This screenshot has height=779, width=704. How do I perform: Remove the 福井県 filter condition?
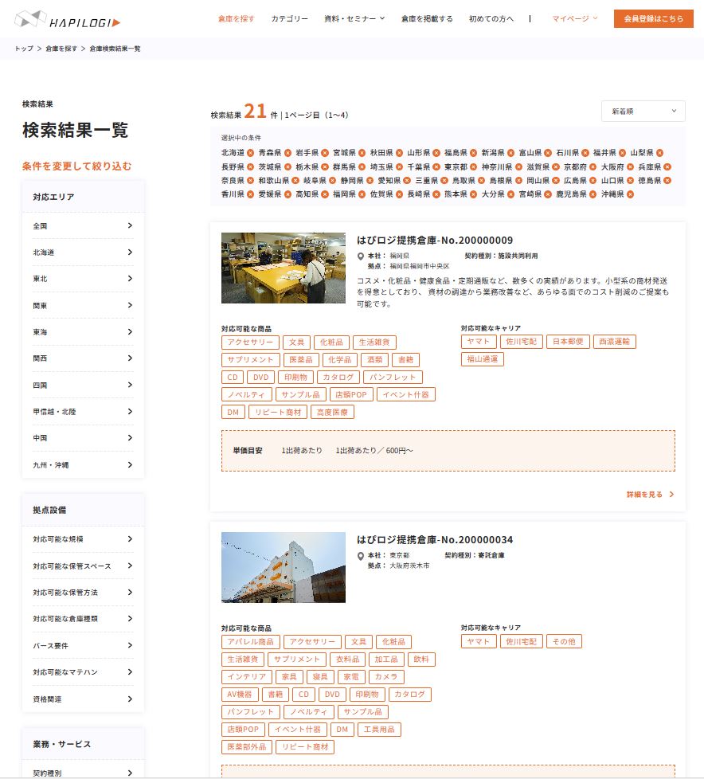pyautogui.click(x=623, y=153)
